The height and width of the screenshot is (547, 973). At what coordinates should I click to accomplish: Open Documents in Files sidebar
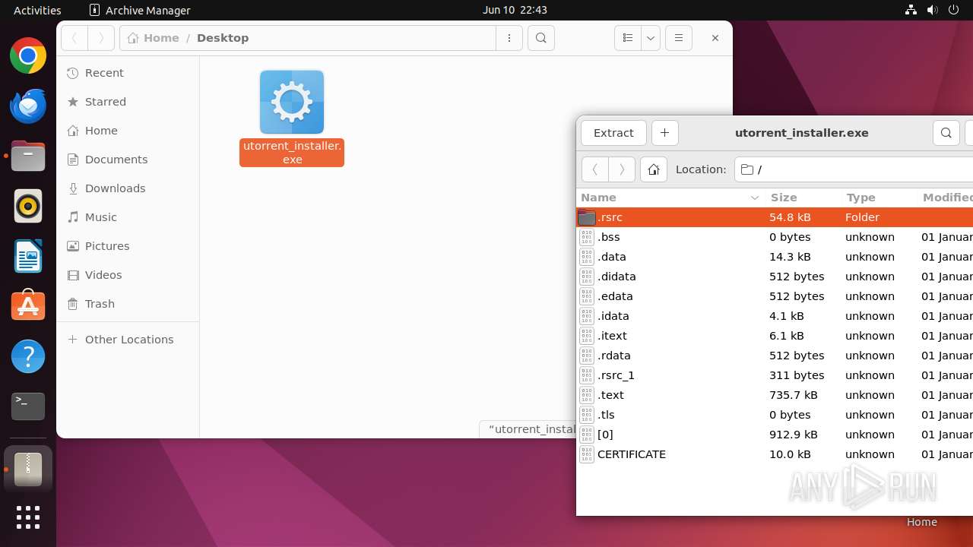click(128, 160)
